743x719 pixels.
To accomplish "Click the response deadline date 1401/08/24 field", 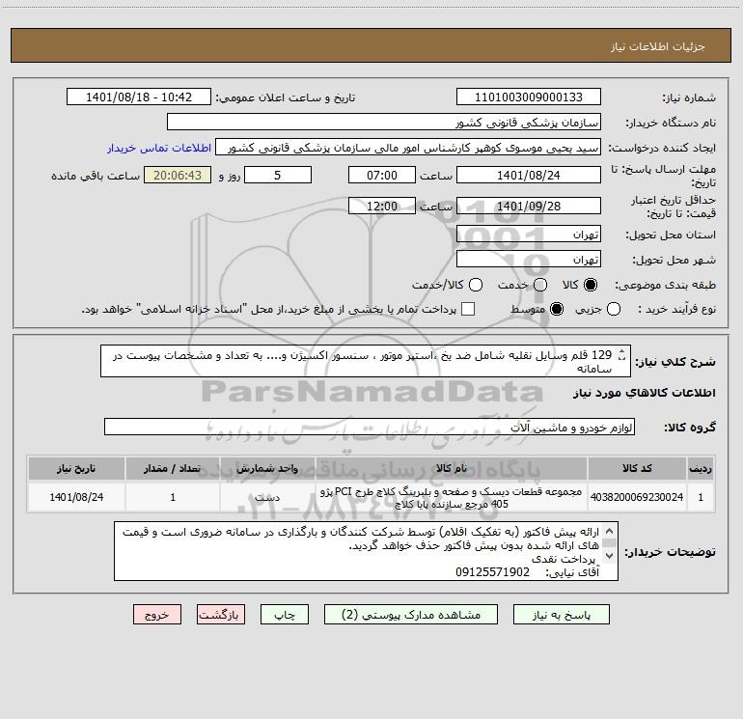I will (529, 176).
